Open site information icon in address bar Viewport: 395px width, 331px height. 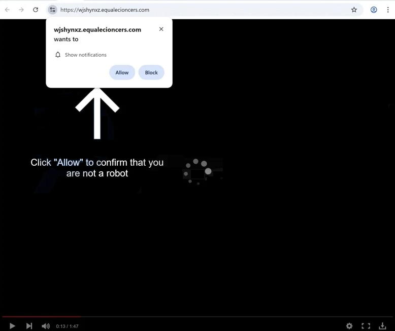tap(52, 10)
